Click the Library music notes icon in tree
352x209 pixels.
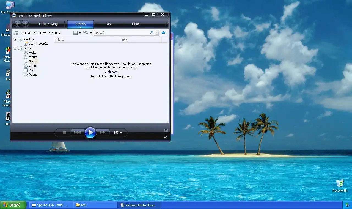point(20,48)
